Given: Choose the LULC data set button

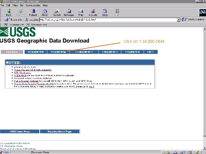Looking at the screenshot, I should 151,52.
